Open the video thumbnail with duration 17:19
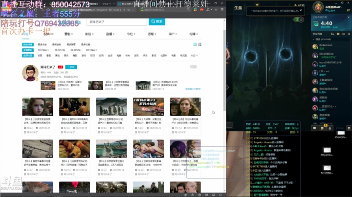The height and width of the screenshot is (197, 352). pos(149,107)
